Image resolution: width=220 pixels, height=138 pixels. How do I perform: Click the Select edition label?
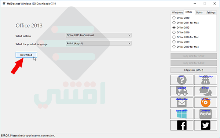(x=23, y=36)
